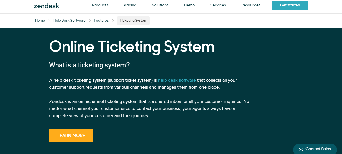Open the help desk software link
Viewport: 342px width, 154px height.
(x=177, y=80)
